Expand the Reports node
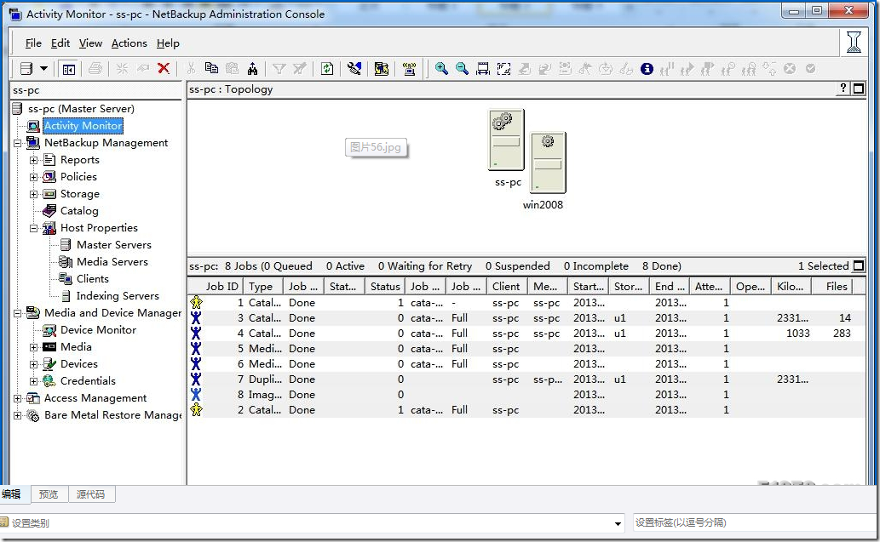The height and width of the screenshot is (542, 880). 34,160
